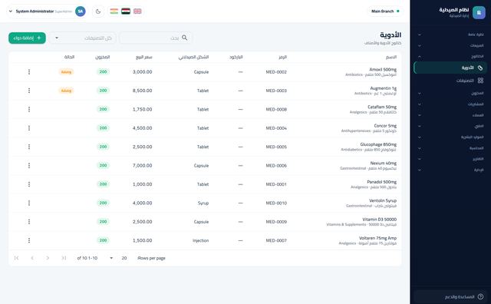Click the rightmost bar-and-chevron pagination icon

tap(64, 258)
